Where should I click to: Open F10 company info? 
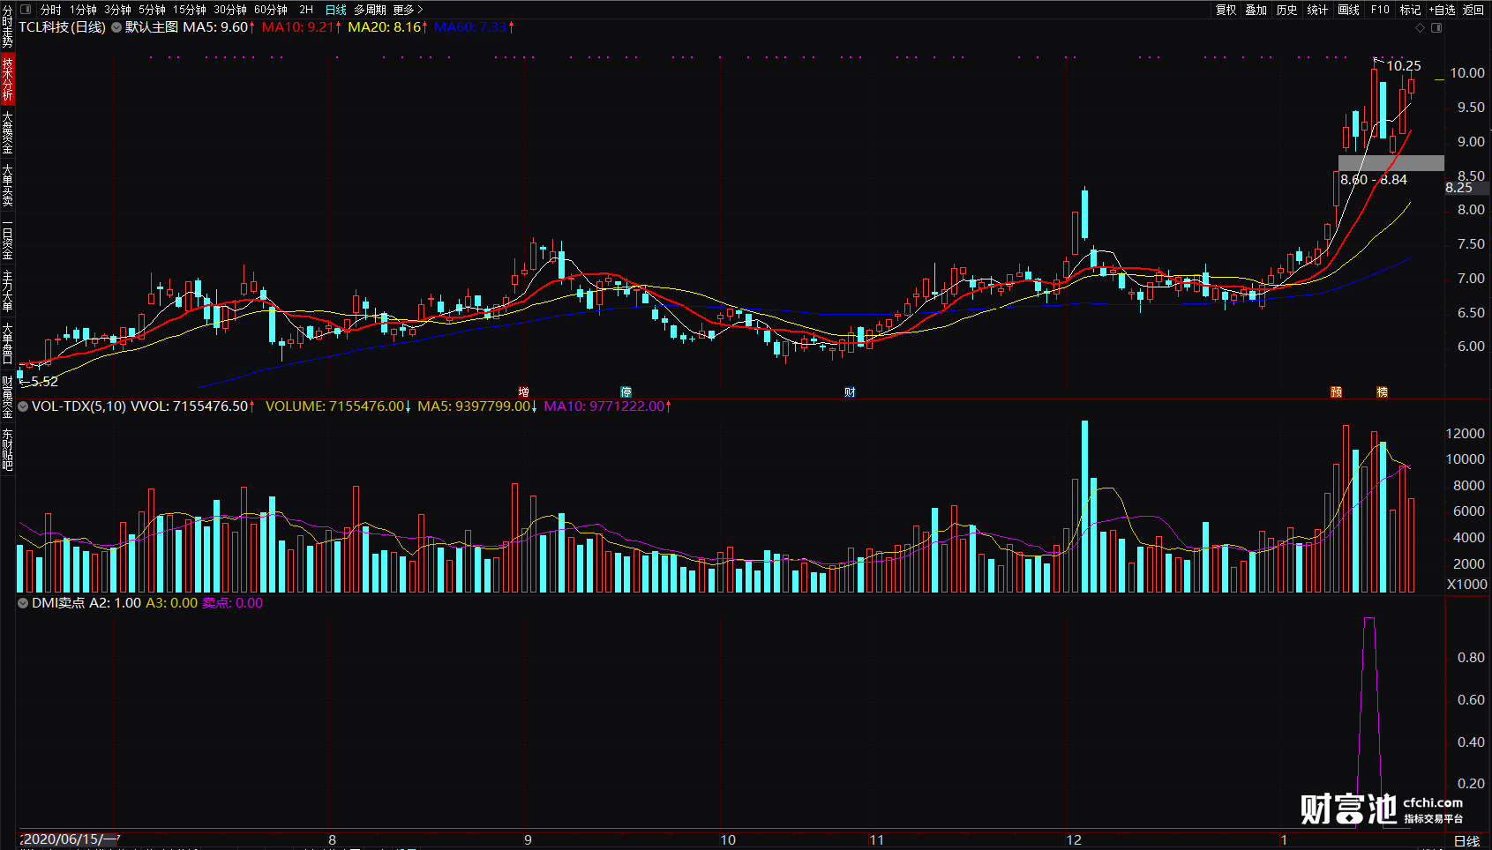point(1380,10)
